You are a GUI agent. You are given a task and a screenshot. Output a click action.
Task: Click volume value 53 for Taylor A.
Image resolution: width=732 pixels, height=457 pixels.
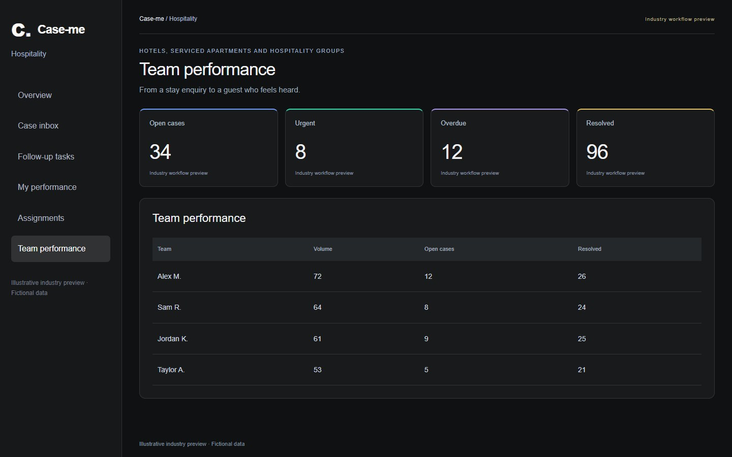(318, 370)
